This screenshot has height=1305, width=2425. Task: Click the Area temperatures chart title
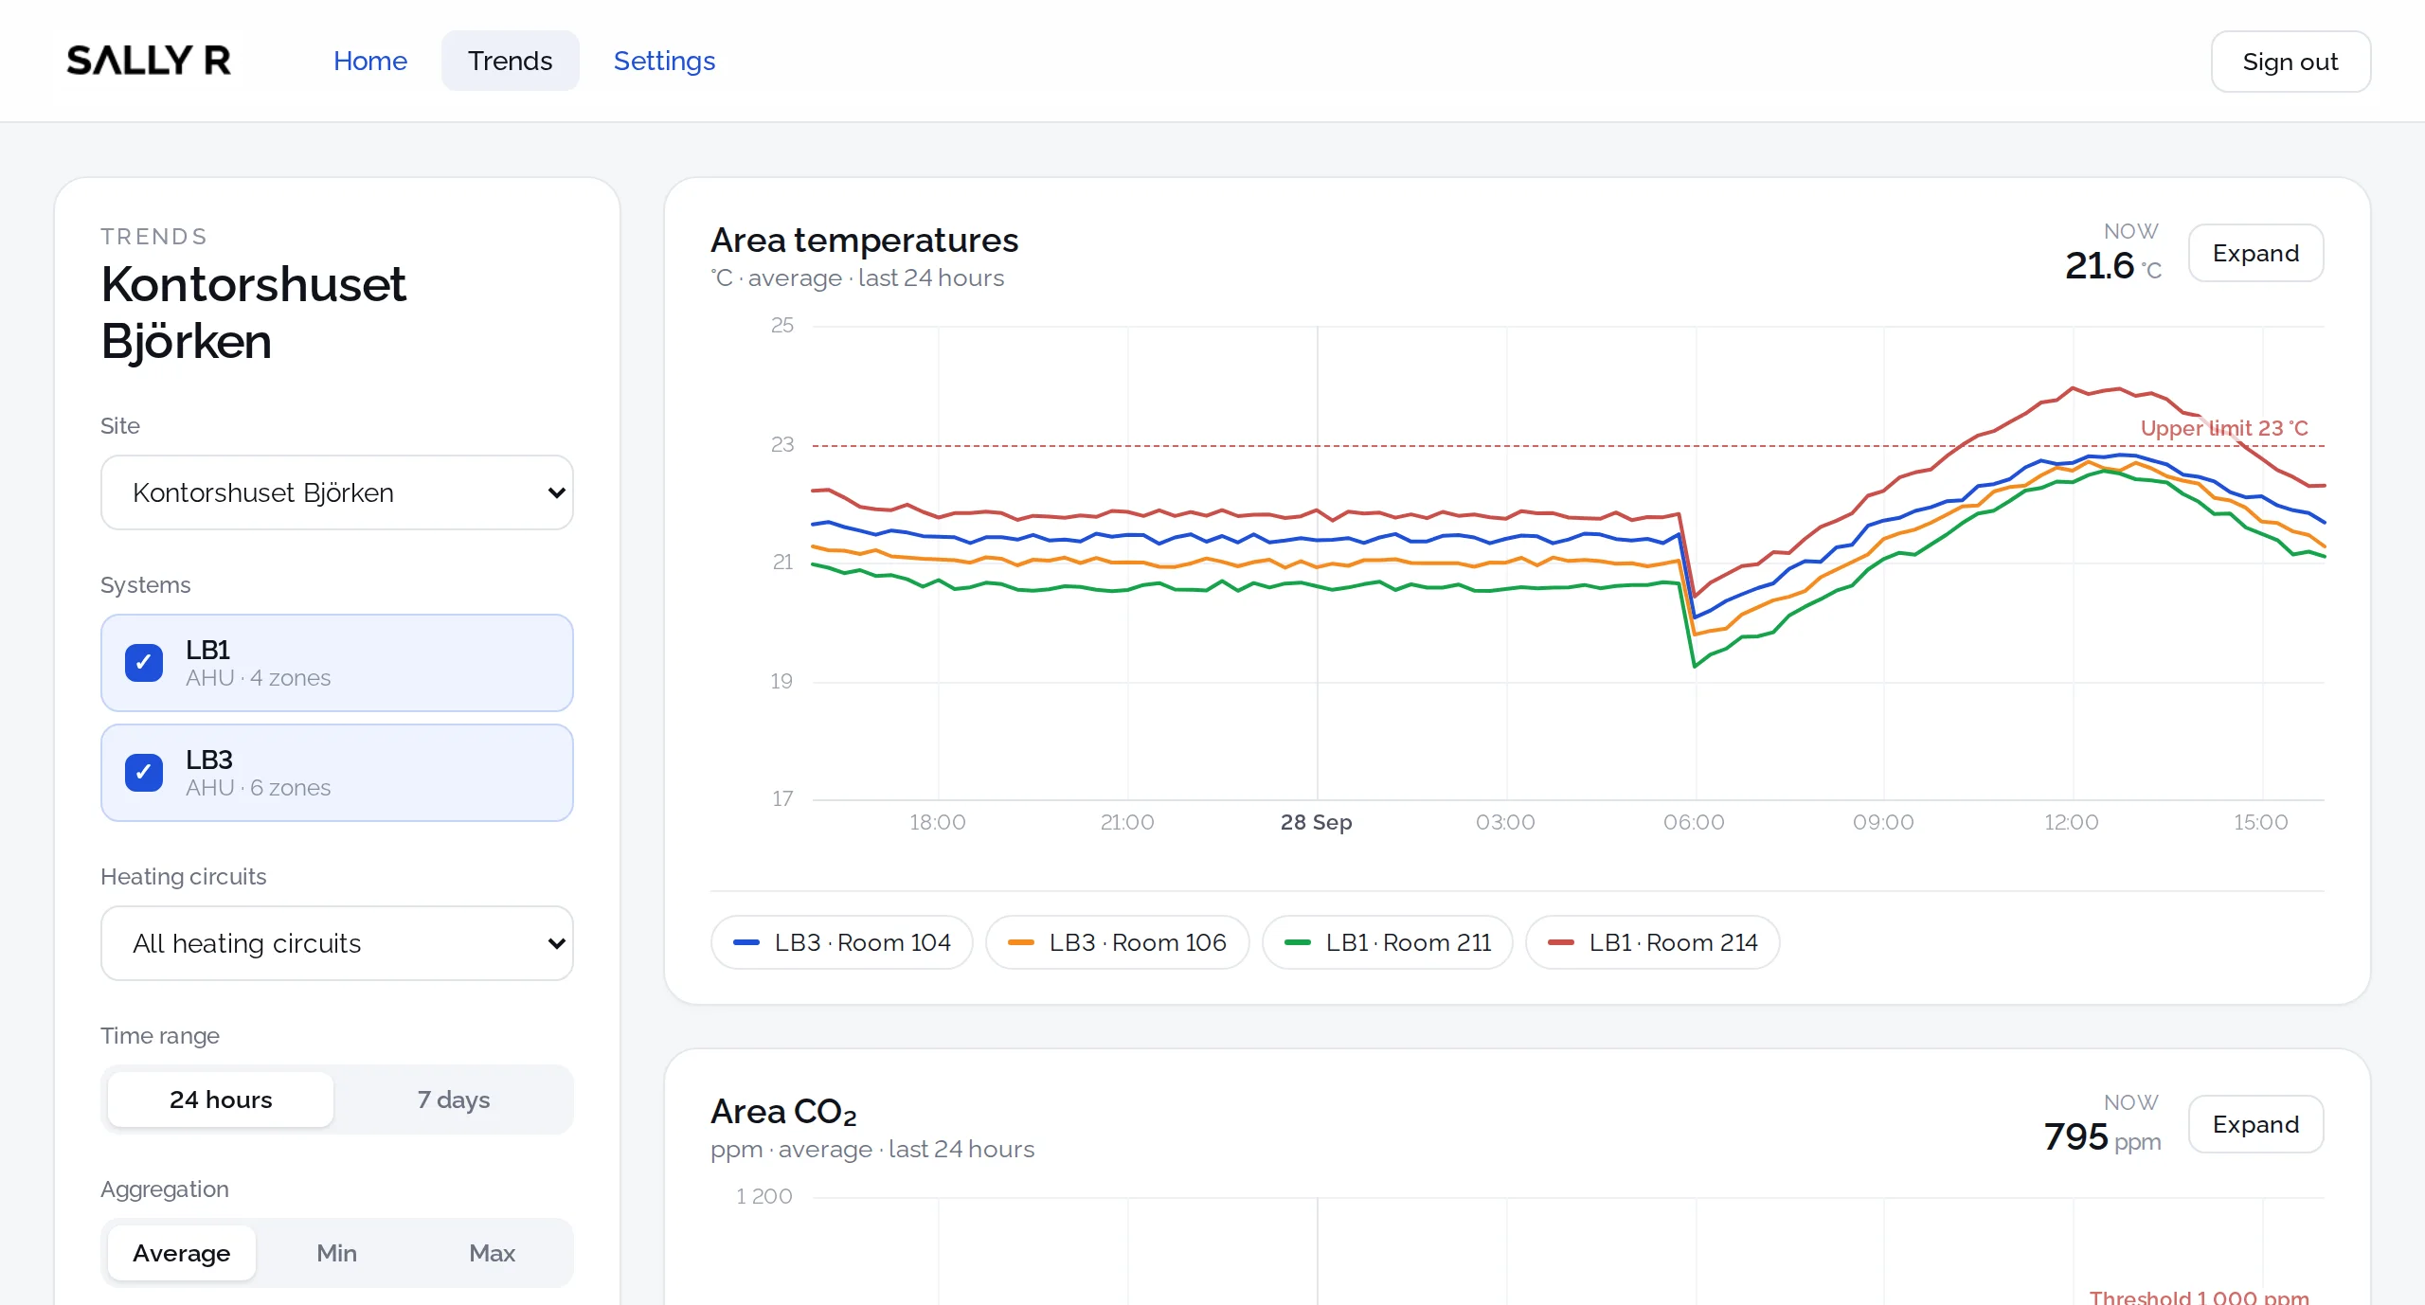tap(864, 241)
